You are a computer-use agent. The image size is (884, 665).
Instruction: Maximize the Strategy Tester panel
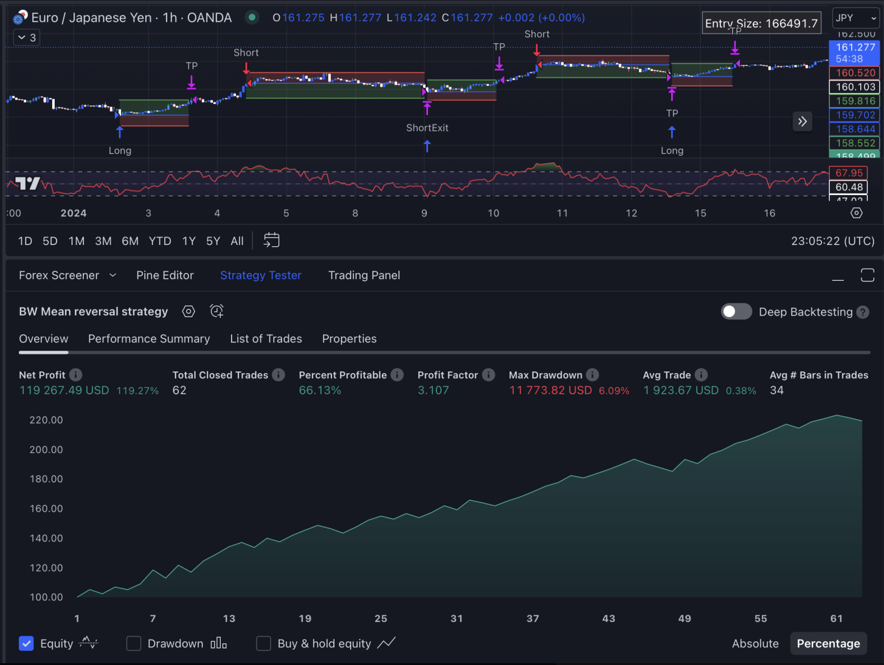[x=868, y=275]
